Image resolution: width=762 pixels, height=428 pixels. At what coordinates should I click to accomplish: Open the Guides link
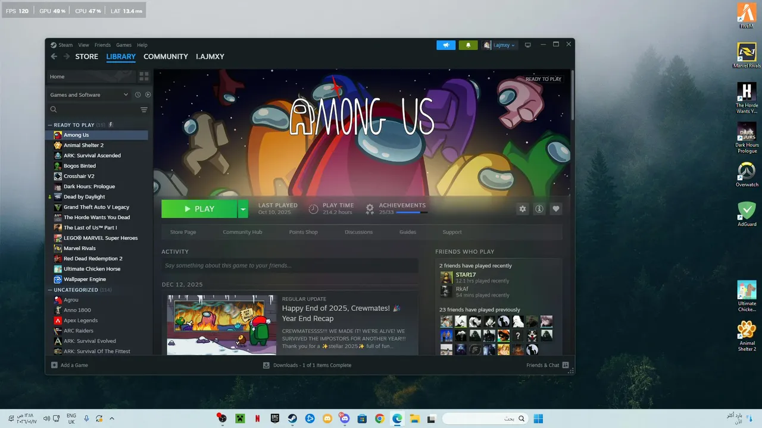408,232
